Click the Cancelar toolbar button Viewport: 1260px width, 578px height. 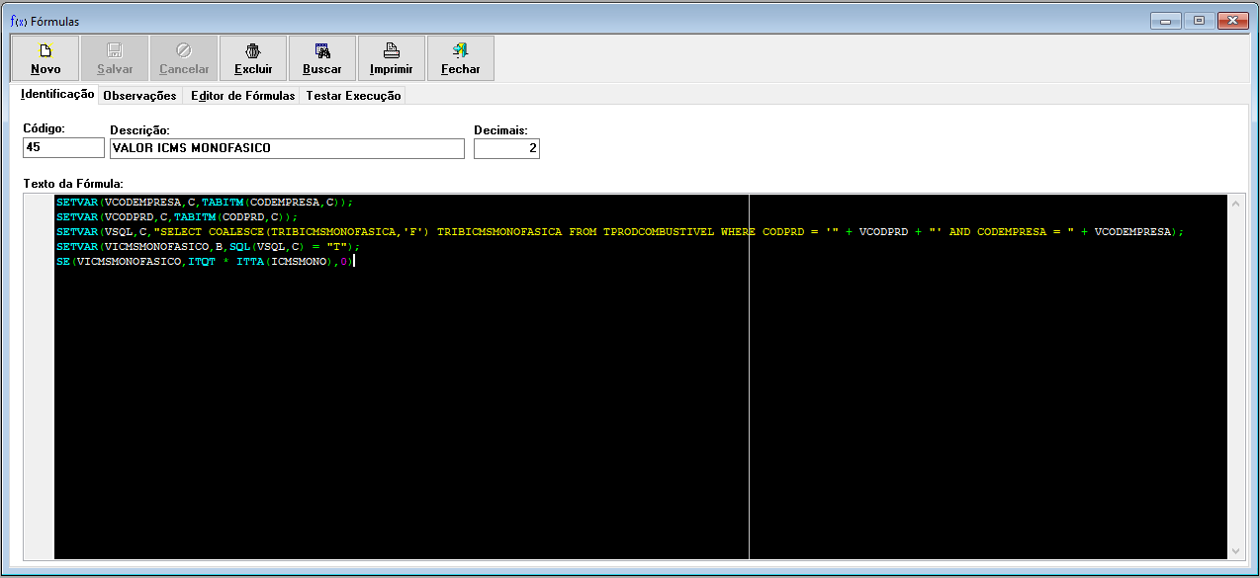point(184,58)
